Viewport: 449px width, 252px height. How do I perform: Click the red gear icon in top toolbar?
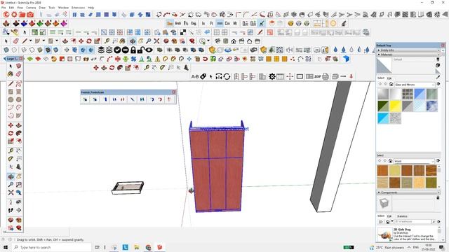tap(14, 14)
